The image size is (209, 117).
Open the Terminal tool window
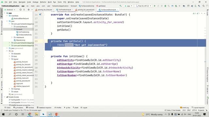click(x=30, y=108)
